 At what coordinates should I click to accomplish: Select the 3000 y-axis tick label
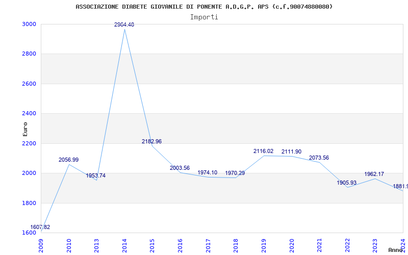tap(29, 24)
